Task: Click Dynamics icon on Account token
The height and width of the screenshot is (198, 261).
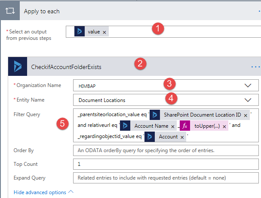Action: tap(150, 137)
